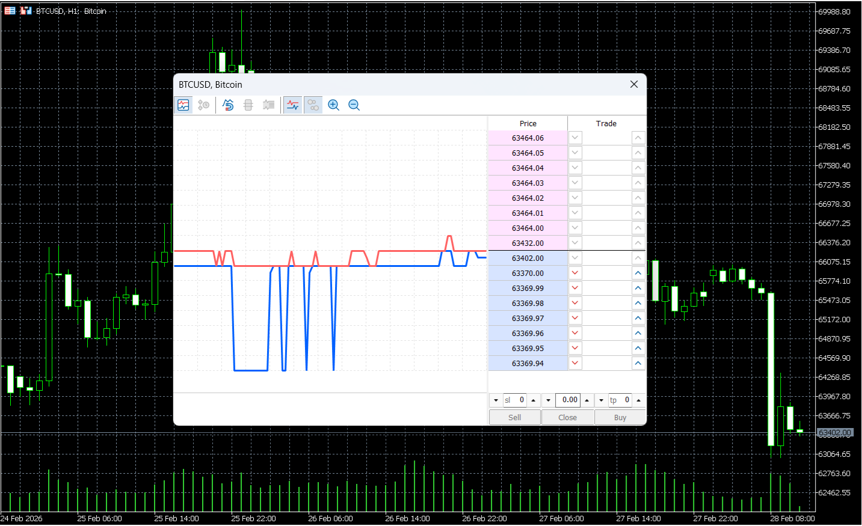
Task: Toggle the tick chart display icon
Action: coord(183,105)
